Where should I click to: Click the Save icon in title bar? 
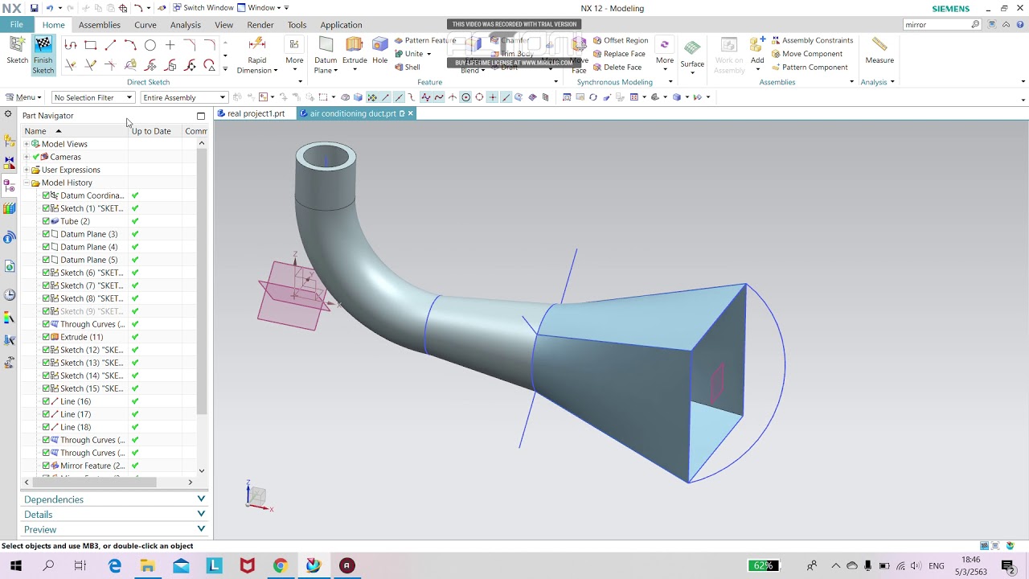[x=34, y=8]
